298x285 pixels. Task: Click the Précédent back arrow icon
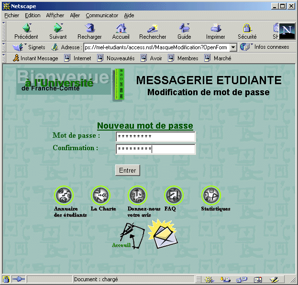(x=26, y=28)
